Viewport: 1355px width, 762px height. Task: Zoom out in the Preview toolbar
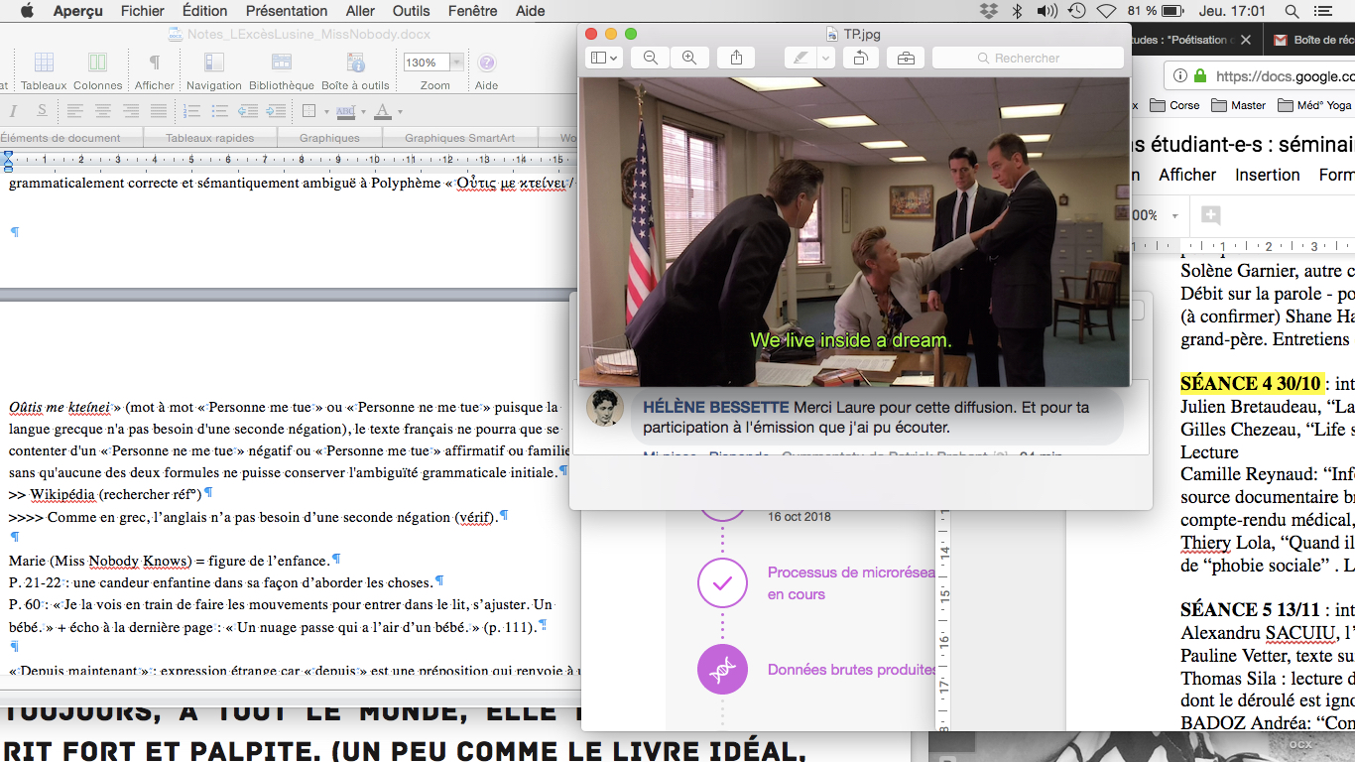tap(651, 58)
